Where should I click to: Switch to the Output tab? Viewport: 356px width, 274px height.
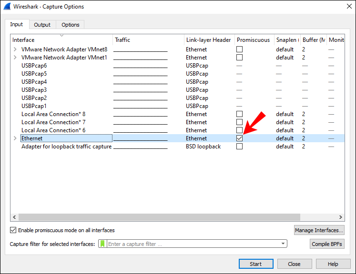click(42, 25)
